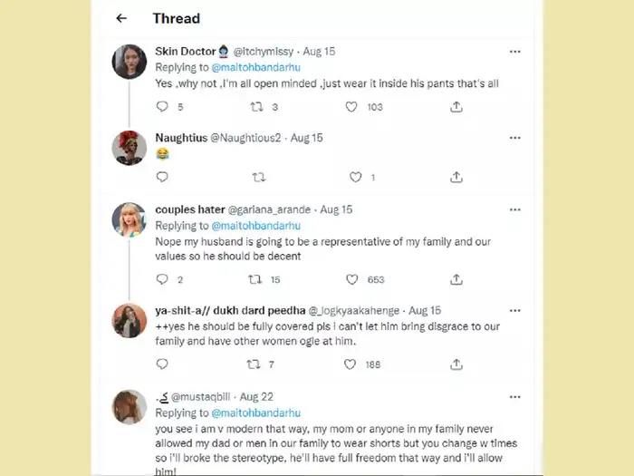Retweet the Naughtius tweet
This screenshot has width=634, height=476.
pos(258,178)
